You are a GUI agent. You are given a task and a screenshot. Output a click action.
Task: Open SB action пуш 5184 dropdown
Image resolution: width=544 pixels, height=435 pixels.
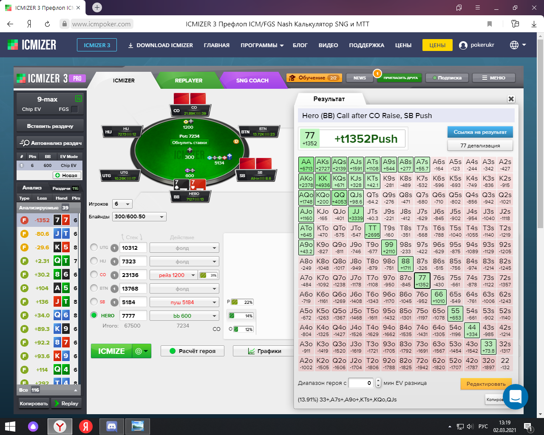click(x=184, y=302)
